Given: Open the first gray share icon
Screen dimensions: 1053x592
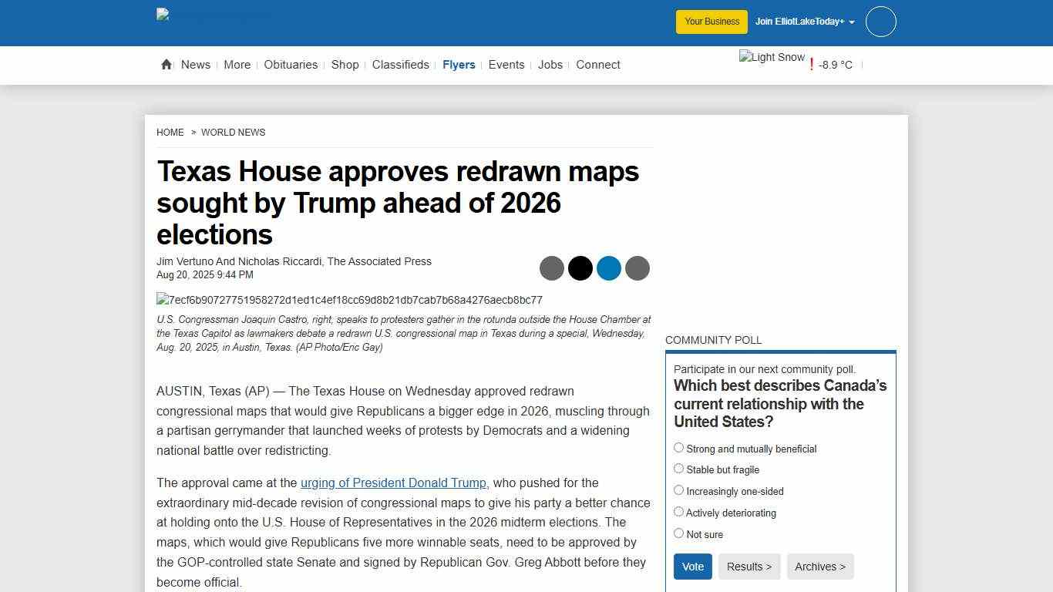Looking at the screenshot, I should point(552,268).
